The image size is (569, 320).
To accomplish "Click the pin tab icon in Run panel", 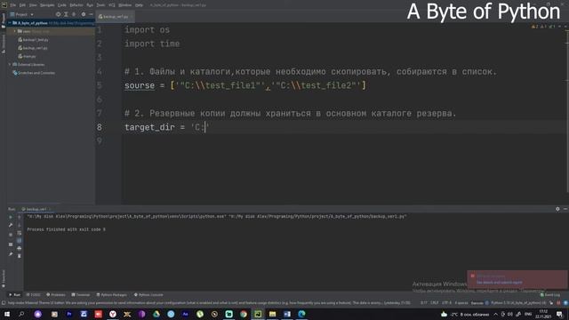I will 11,254.
